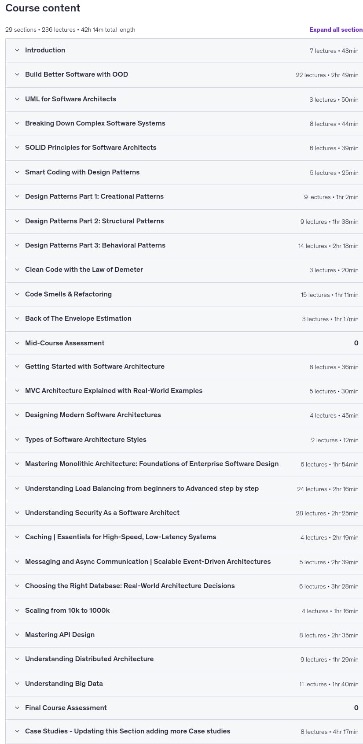This screenshot has height=744, width=363.
Task: Click chevron beside Design Patterns Part 3: Behavioral Patterns
Action: click(x=17, y=245)
